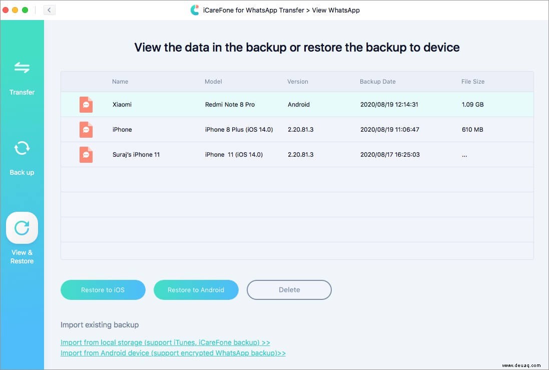Click backup date 2020/08/19 12:14:31
This screenshot has width=549, height=370.
389,105
